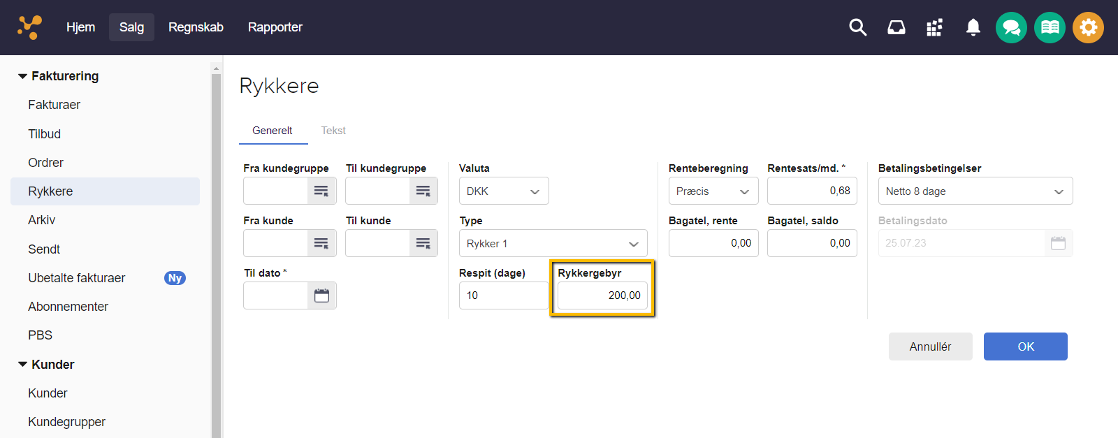The width and height of the screenshot is (1118, 438).
Task: Open the Regnskab top menu
Action: pyautogui.click(x=196, y=27)
